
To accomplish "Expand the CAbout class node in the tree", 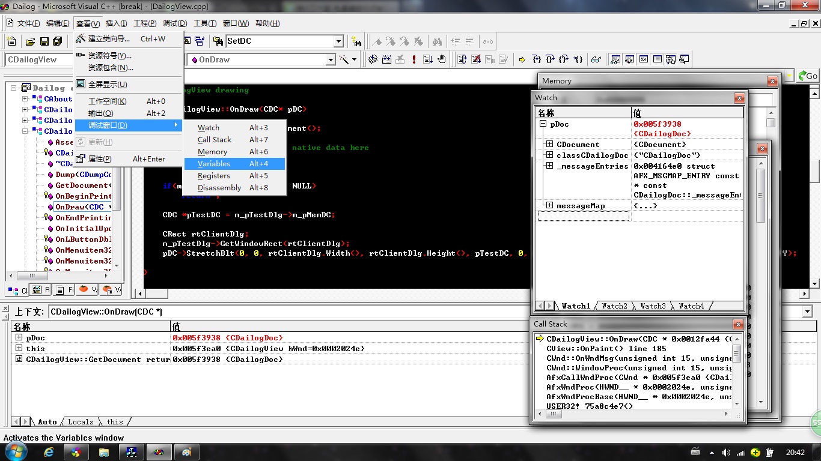I will (x=25, y=99).
